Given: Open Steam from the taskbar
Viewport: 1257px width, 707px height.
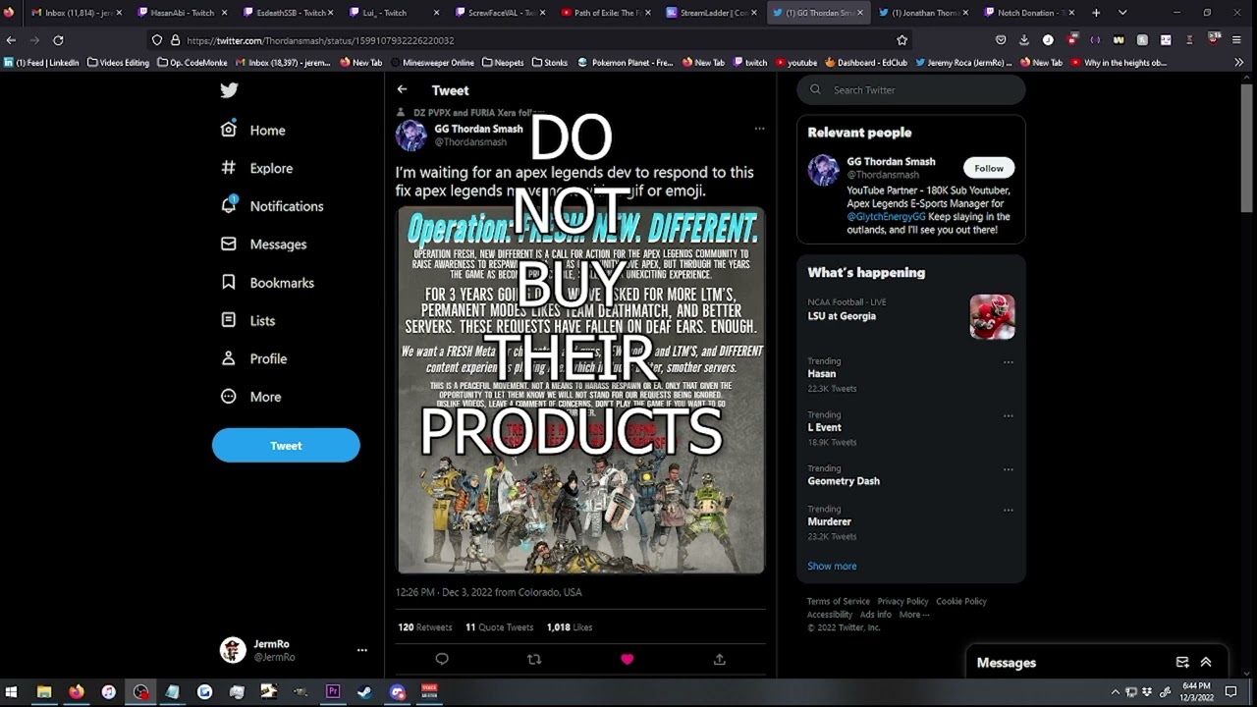Looking at the screenshot, I should 364,691.
